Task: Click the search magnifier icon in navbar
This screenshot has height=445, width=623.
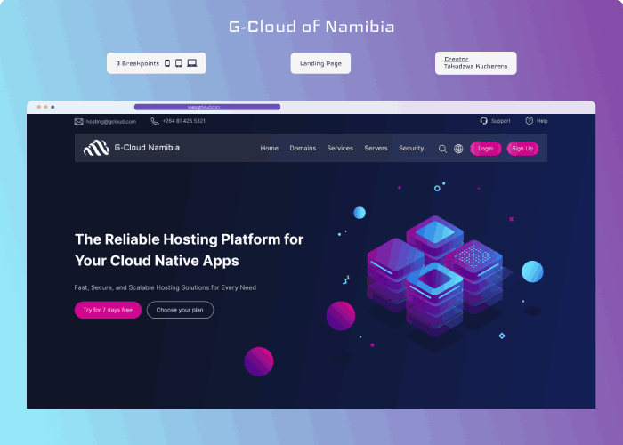Action: click(442, 149)
